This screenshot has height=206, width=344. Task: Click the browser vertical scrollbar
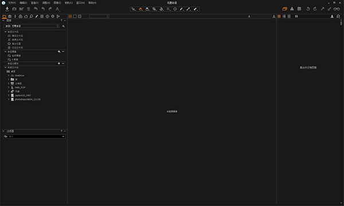click(x=341, y=23)
